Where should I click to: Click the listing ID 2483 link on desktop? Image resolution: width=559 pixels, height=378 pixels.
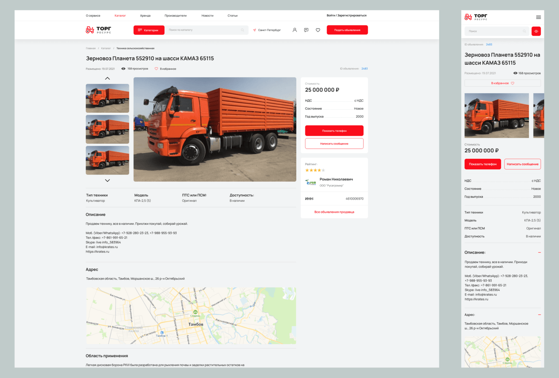(365, 68)
